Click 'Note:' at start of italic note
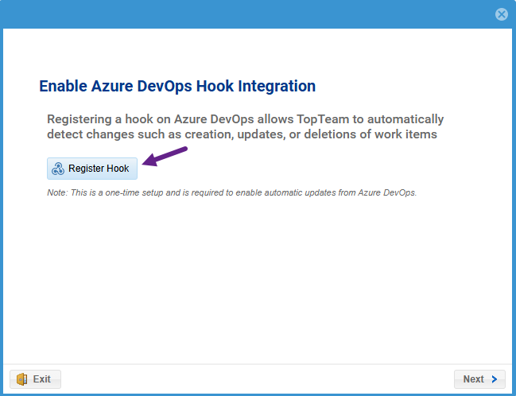The height and width of the screenshot is (396, 516). tap(57, 193)
